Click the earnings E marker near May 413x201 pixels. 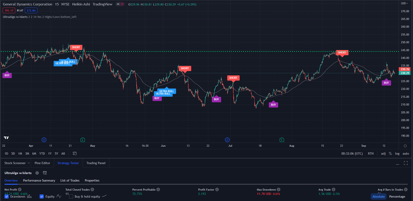[x=83, y=139]
